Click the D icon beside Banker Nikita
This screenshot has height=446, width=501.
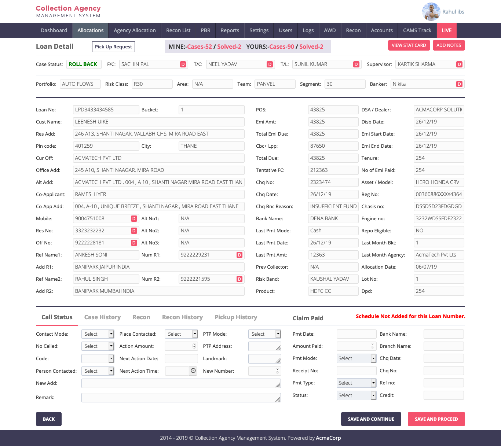pyautogui.click(x=459, y=84)
